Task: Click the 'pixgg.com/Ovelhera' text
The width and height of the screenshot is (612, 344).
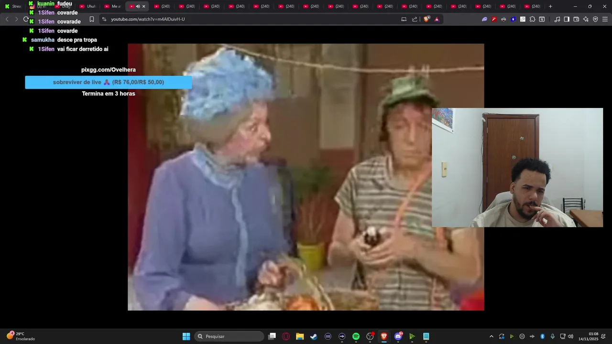Action: (x=109, y=70)
